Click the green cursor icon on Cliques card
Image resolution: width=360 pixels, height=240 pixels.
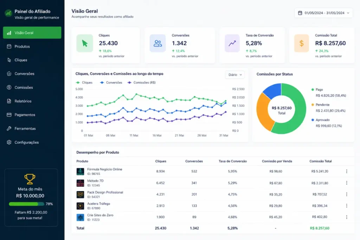coord(85,43)
